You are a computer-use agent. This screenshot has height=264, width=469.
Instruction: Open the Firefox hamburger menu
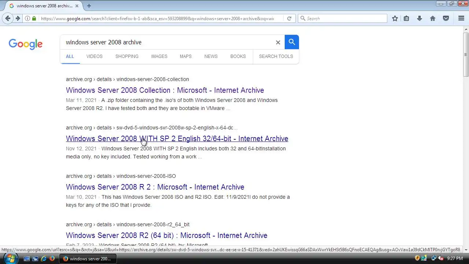click(x=461, y=18)
